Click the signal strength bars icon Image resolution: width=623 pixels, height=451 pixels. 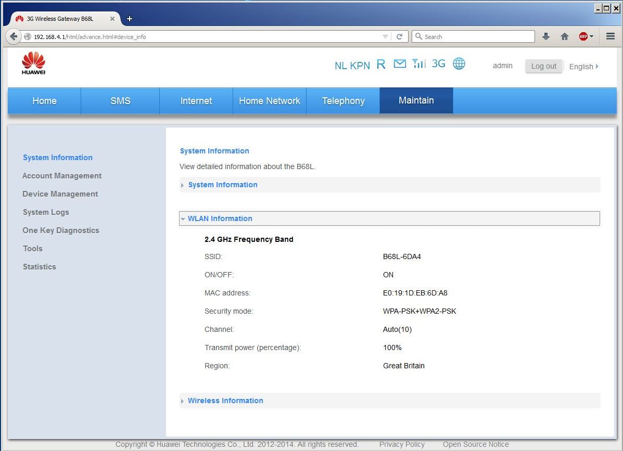(x=419, y=63)
